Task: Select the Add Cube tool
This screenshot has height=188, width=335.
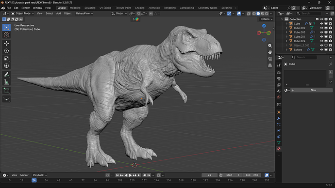Action: [x=6, y=91]
